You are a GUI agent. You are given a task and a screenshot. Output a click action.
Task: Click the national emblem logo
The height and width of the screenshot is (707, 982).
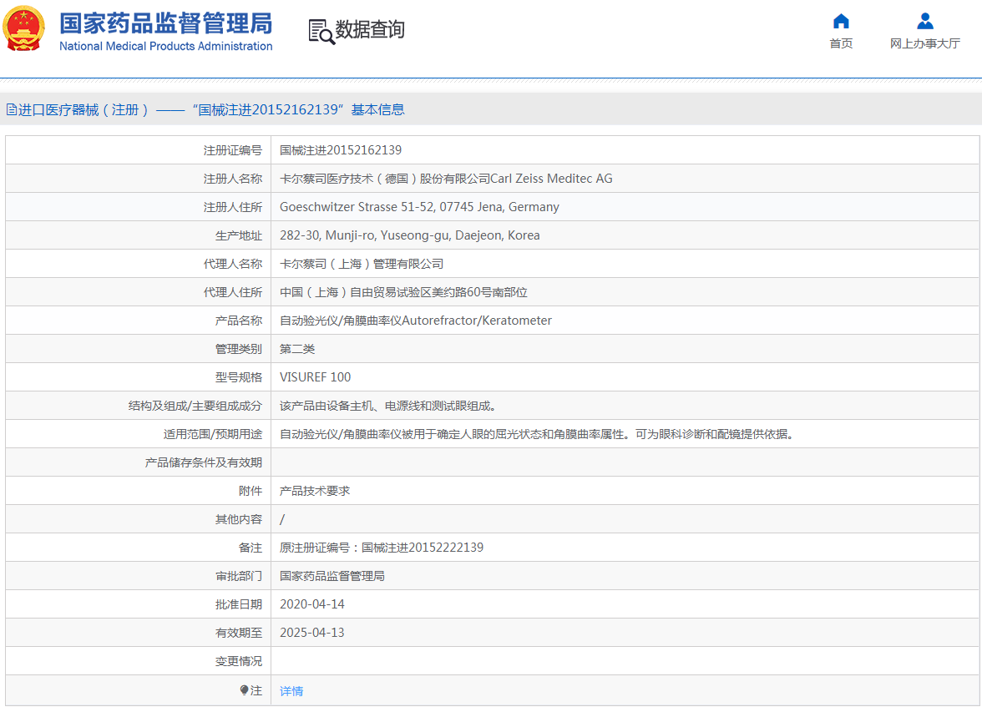[x=24, y=30]
